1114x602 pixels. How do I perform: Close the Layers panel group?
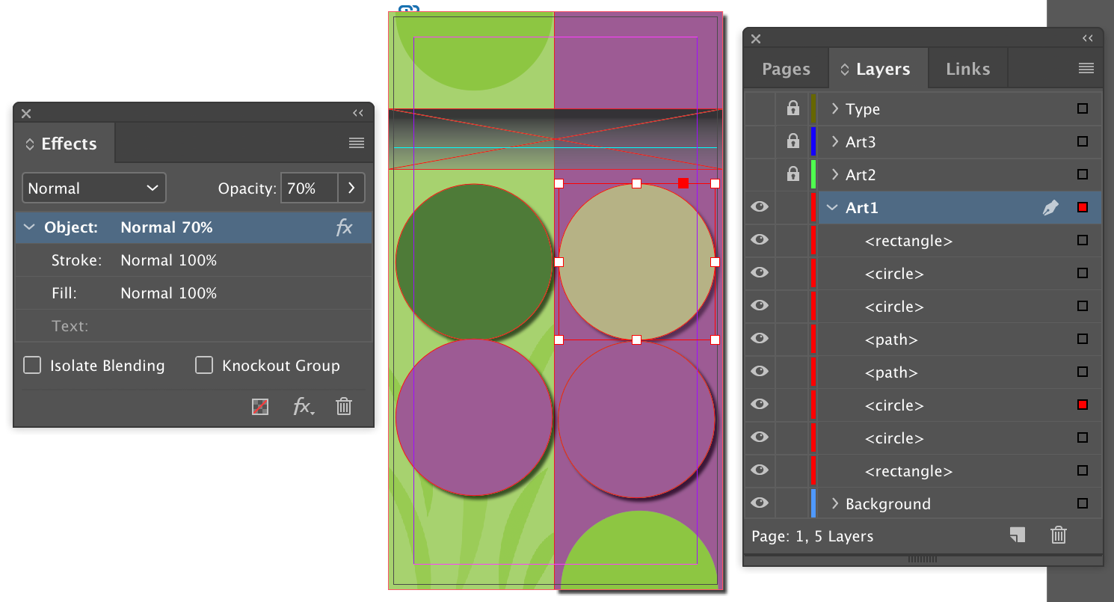756,39
